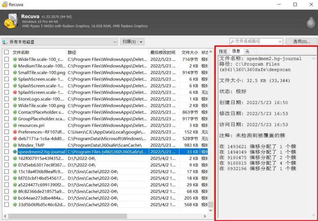Open the 所有本地磁盘 drive dropdown
The height and width of the screenshot is (221, 318).
115,42
